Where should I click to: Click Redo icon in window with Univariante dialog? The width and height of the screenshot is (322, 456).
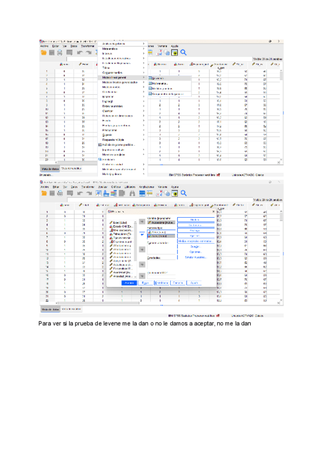[89, 194]
